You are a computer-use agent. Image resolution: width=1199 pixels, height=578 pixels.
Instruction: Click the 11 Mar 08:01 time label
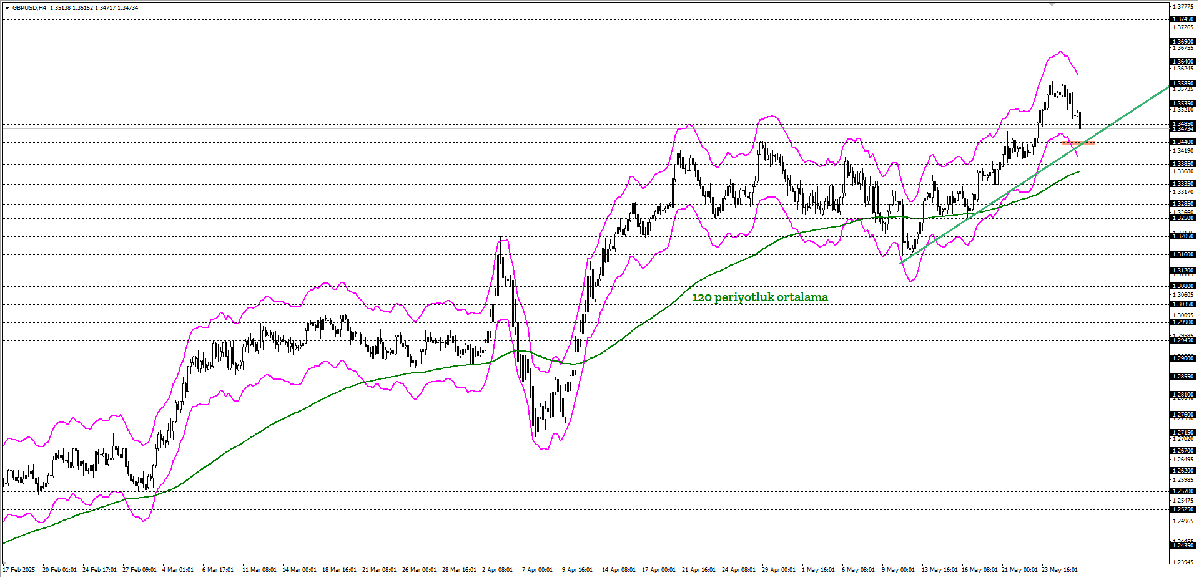coord(259,570)
